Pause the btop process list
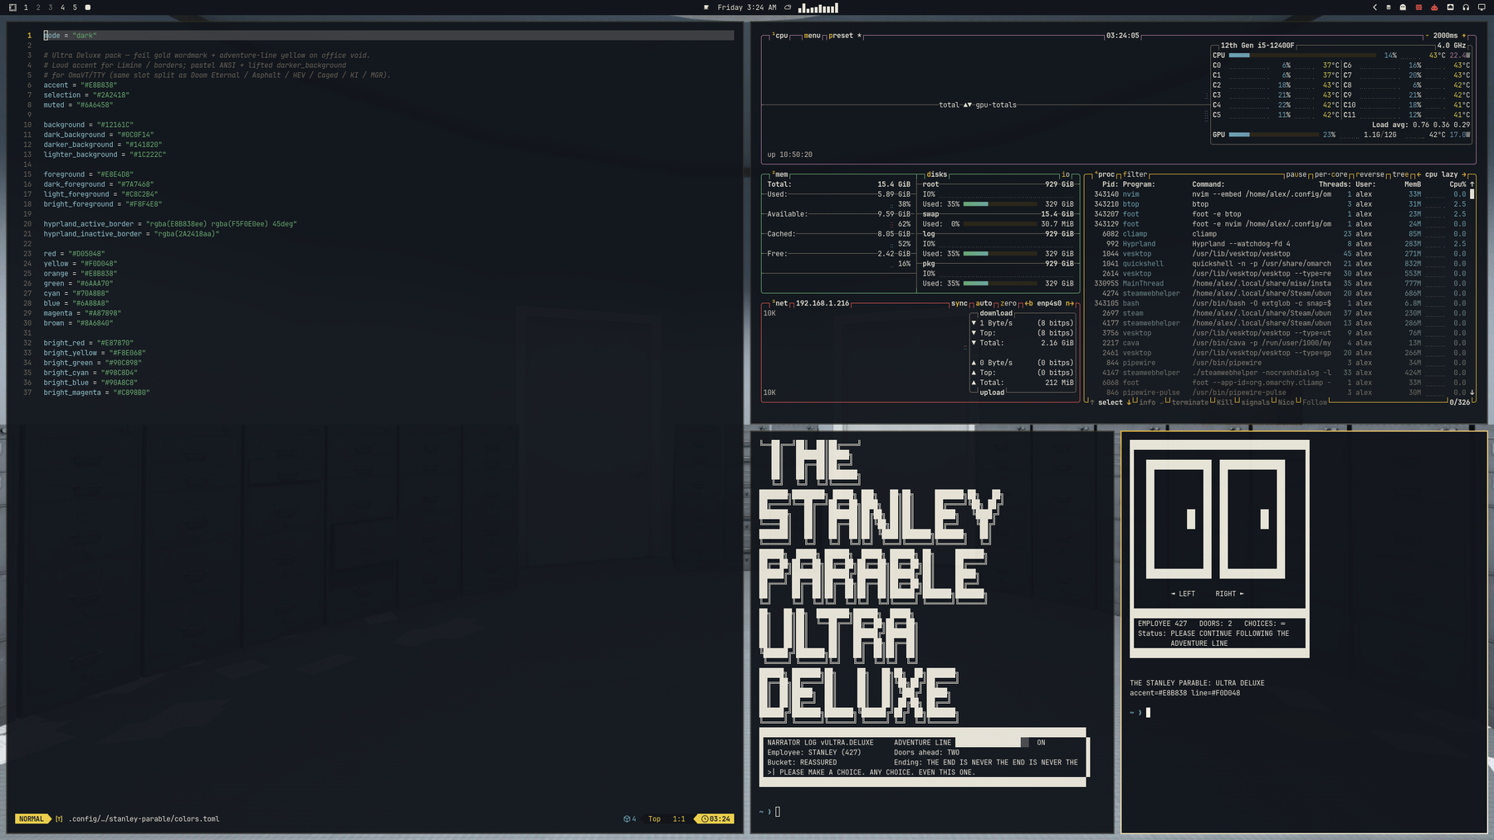This screenshot has height=840, width=1494. click(x=1296, y=174)
